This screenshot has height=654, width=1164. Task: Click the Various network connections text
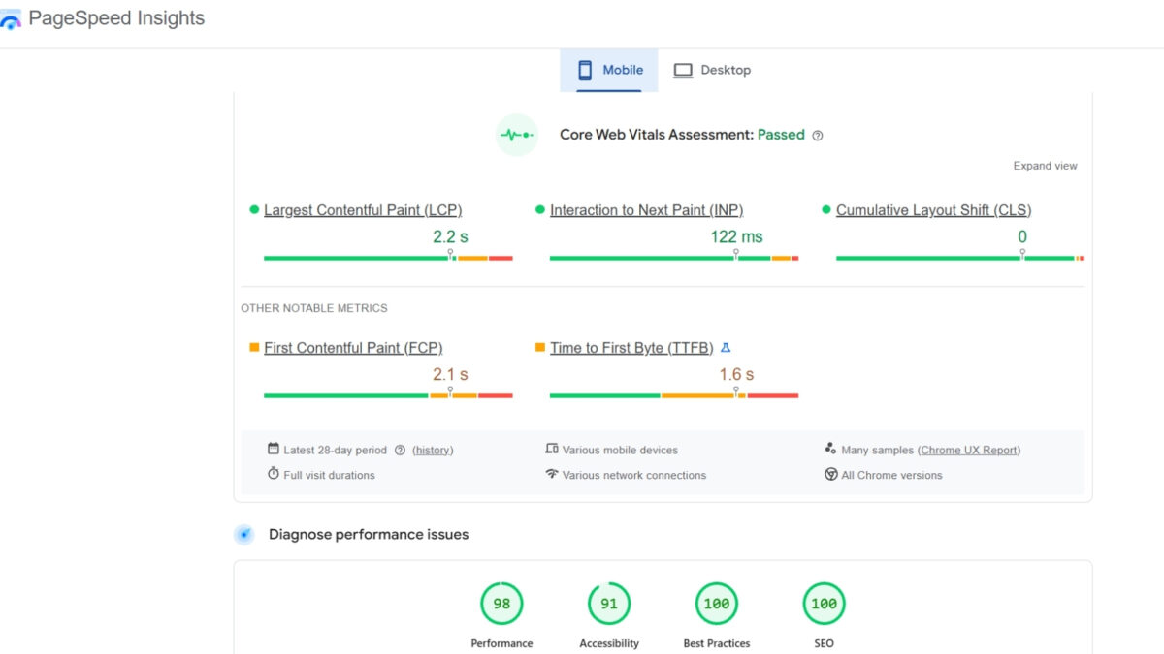tap(634, 476)
